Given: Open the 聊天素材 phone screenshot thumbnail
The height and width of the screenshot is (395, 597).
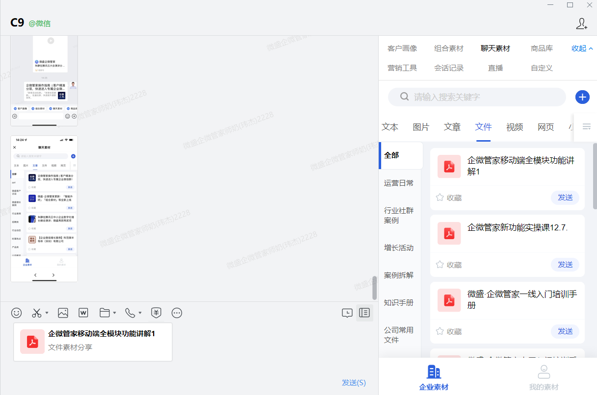Looking at the screenshot, I should 44,209.
